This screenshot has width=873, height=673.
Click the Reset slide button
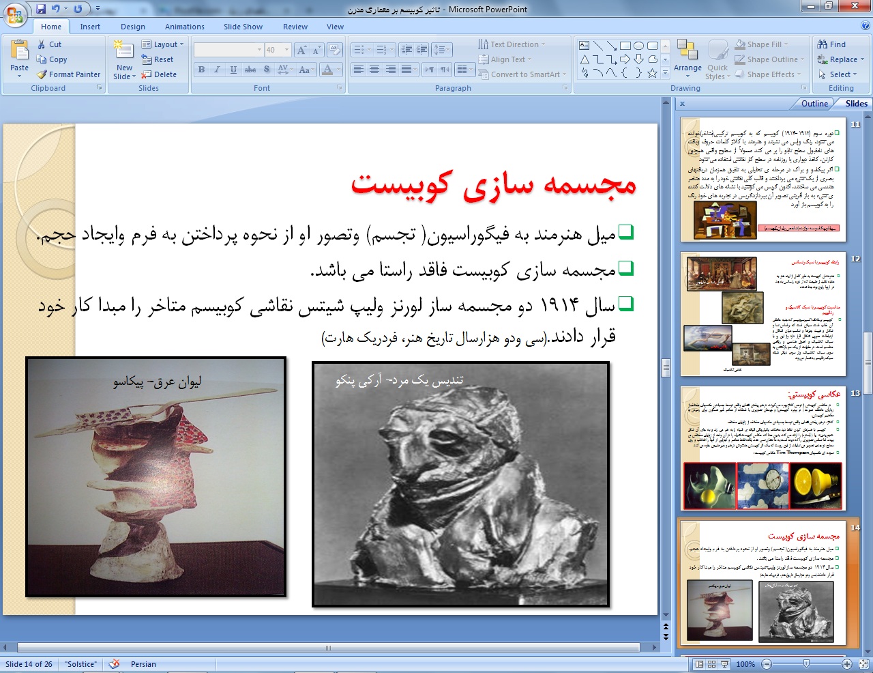tap(158, 59)
